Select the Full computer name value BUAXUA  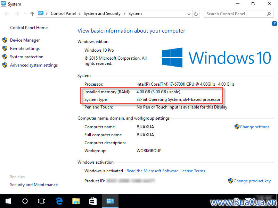(x=145, y=135)
